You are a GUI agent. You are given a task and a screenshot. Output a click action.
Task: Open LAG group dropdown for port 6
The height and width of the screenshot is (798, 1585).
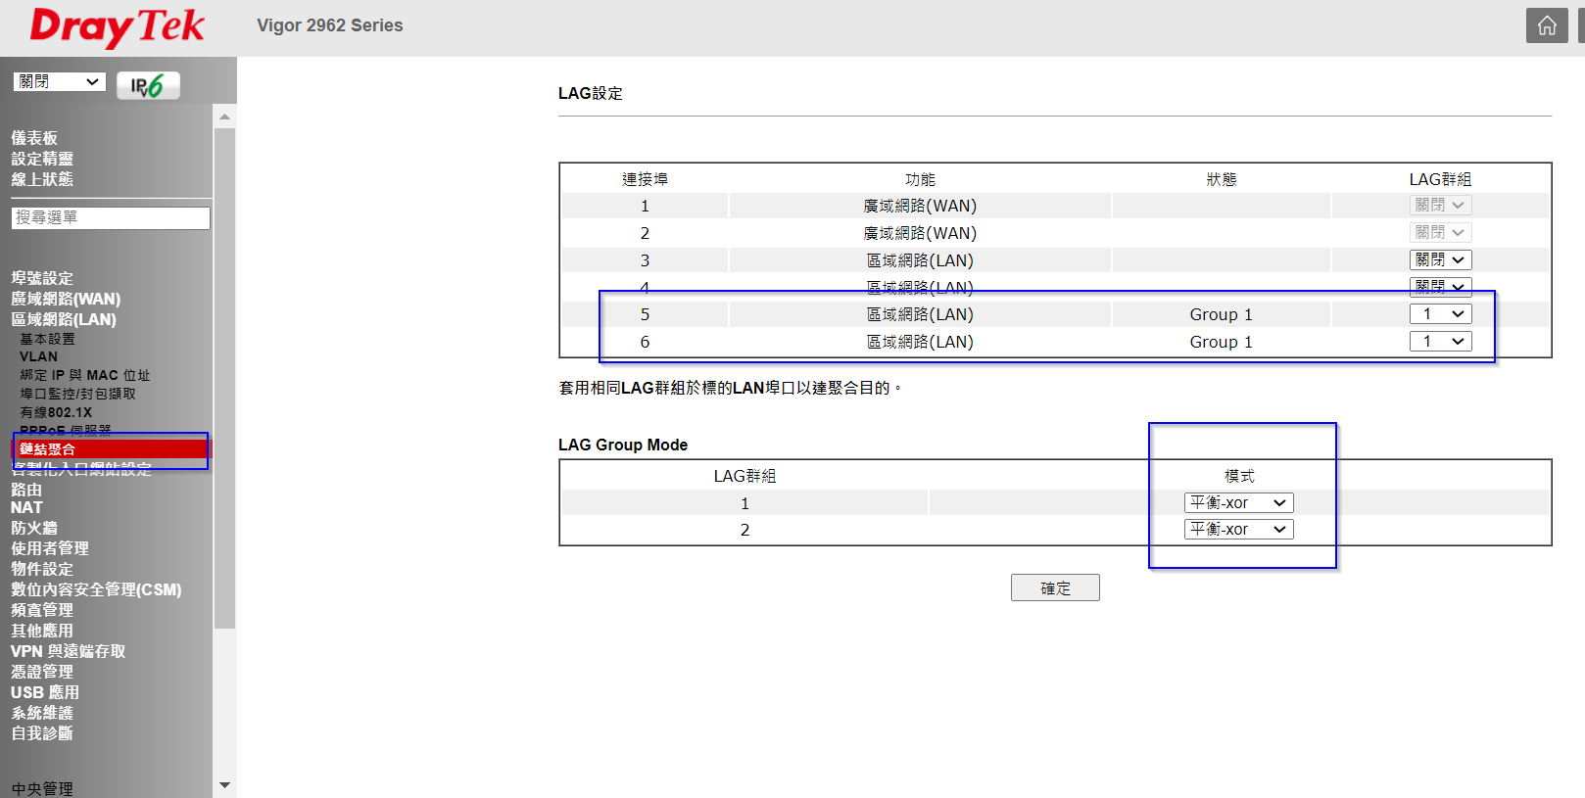pyautogui.click(x=1440, y=342)
